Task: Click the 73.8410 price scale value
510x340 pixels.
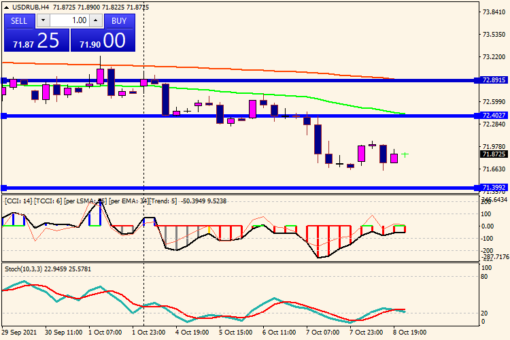Action: pos(494,12)
